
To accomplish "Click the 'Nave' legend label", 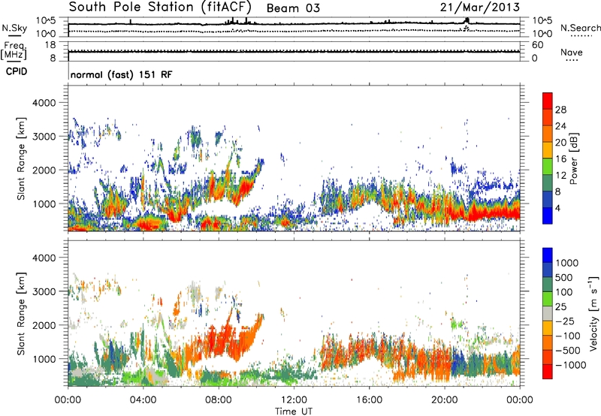I will pyautogui.click(x=572, y=52).
